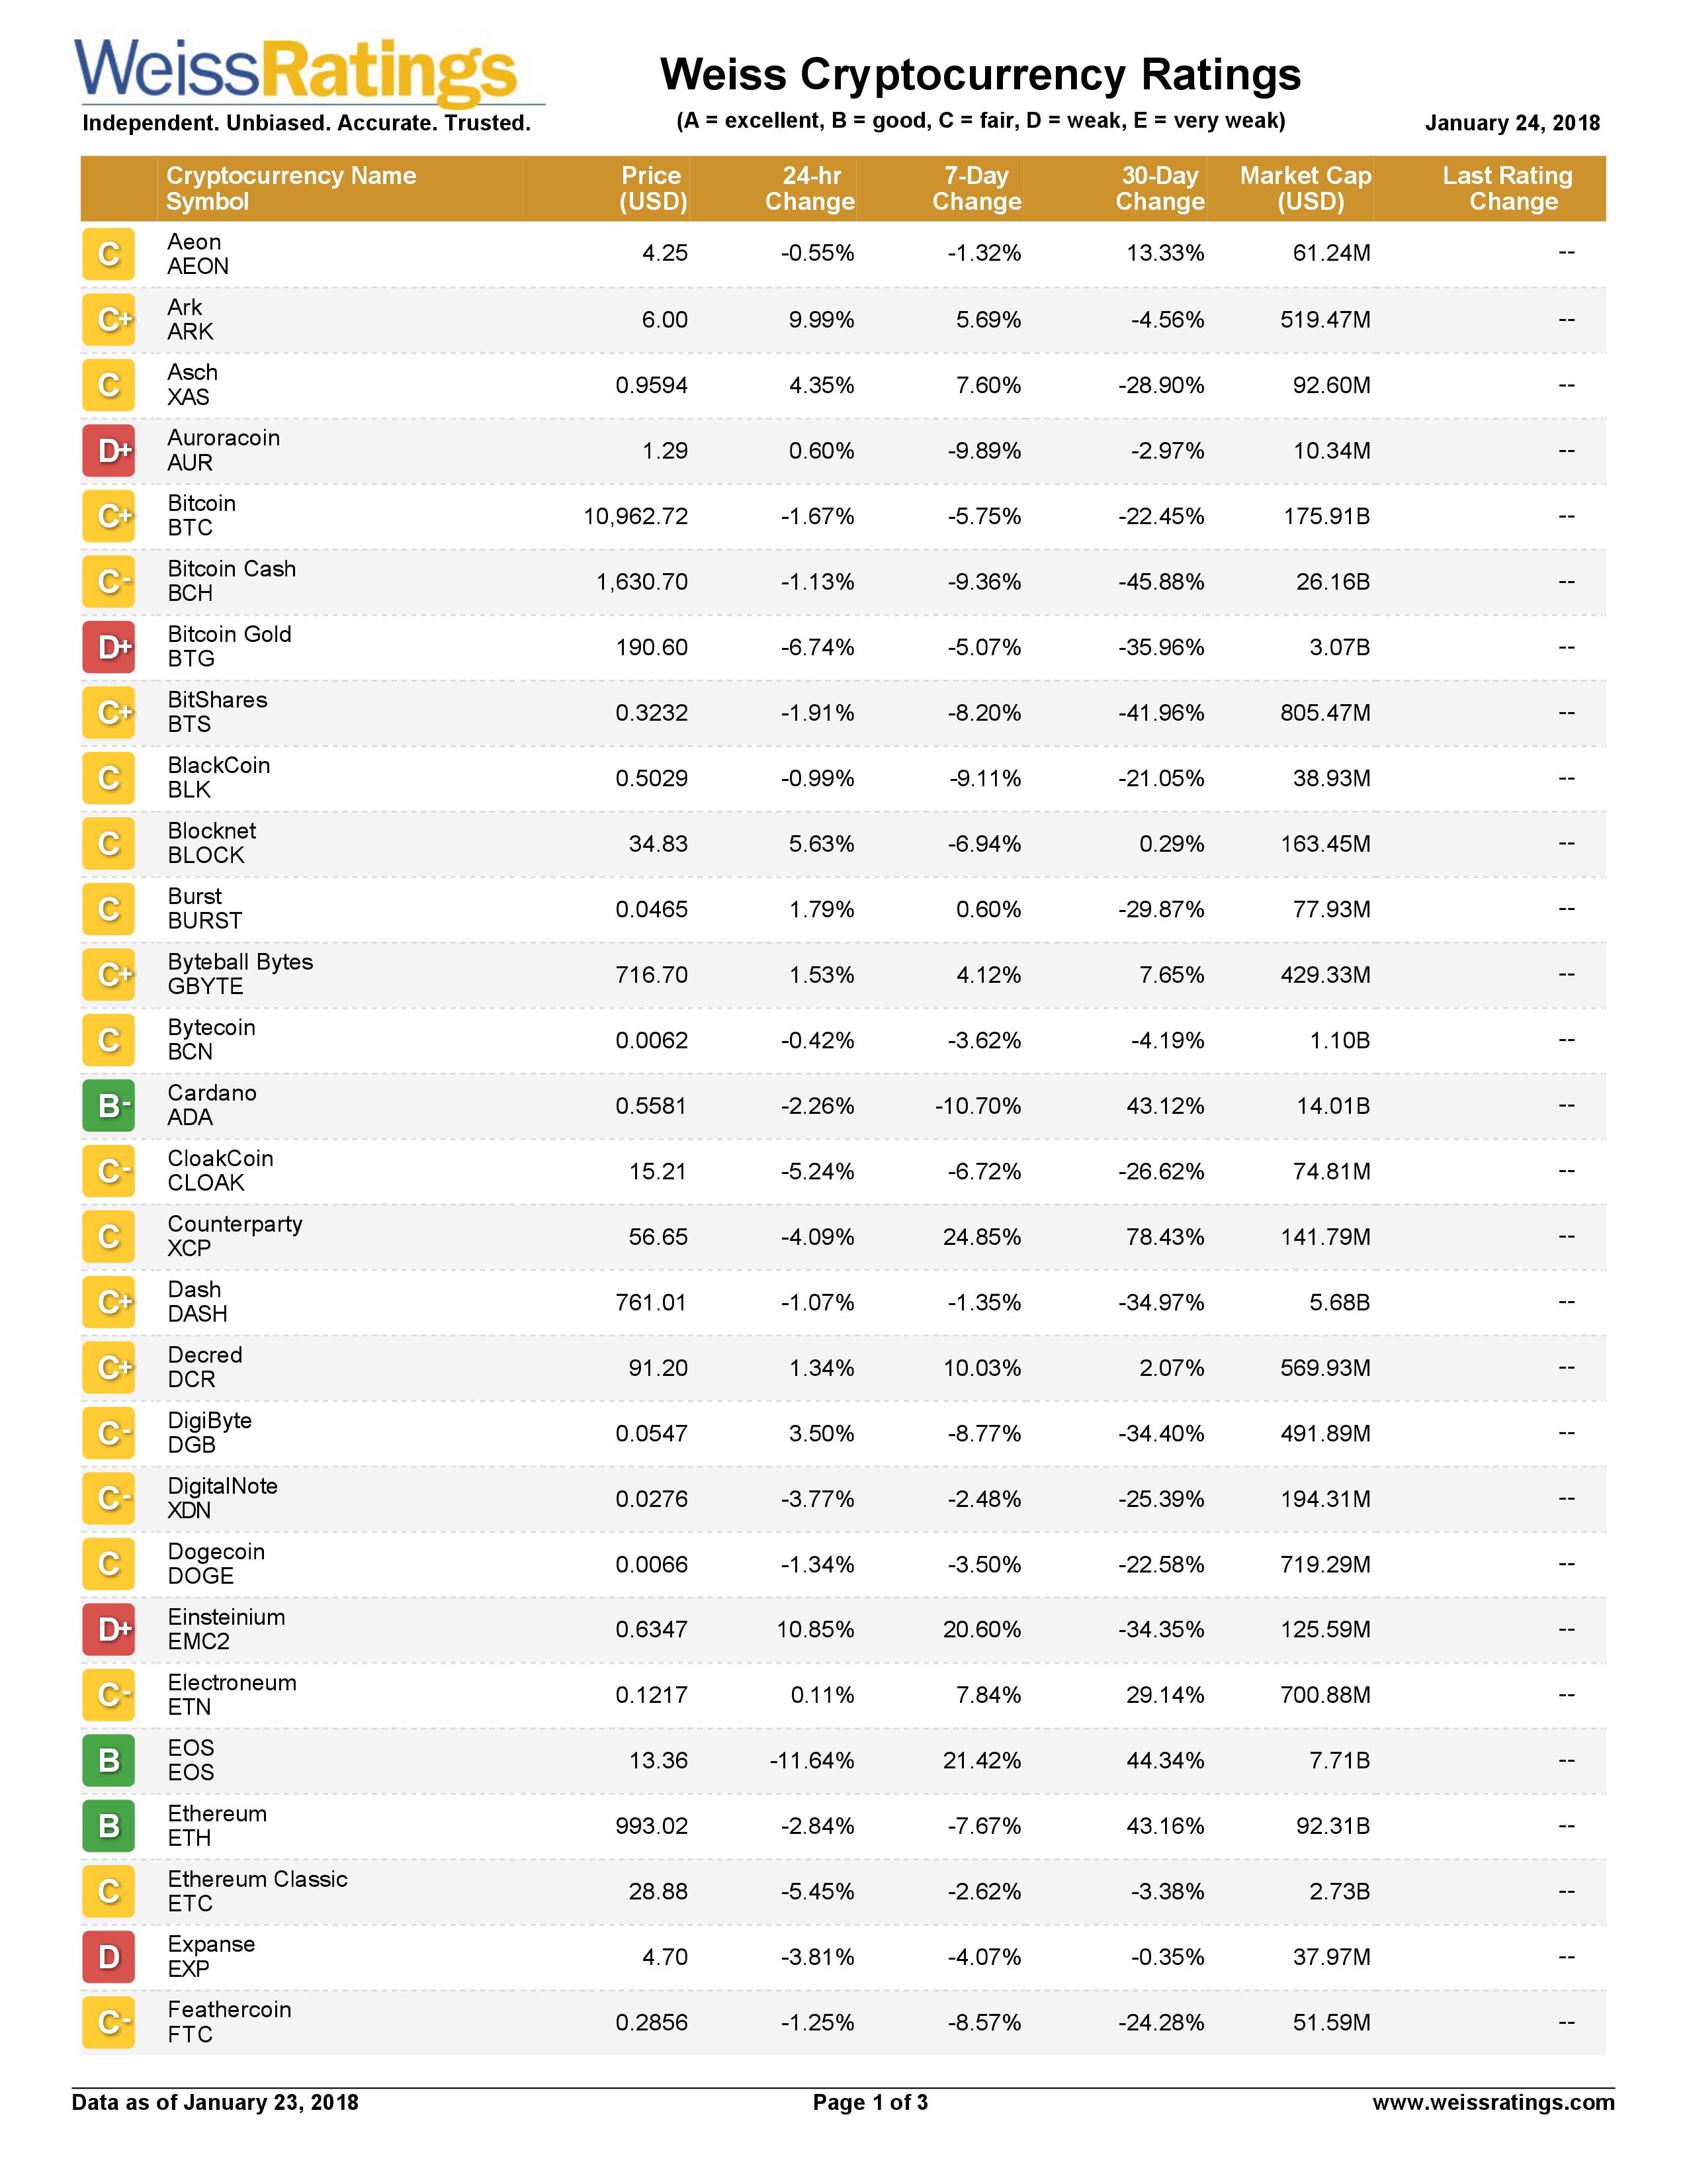Click the B rating badge beside Ethereum
Image resolution: width=1687 pixels, height=2184 pixels.
pos(109,1825)
